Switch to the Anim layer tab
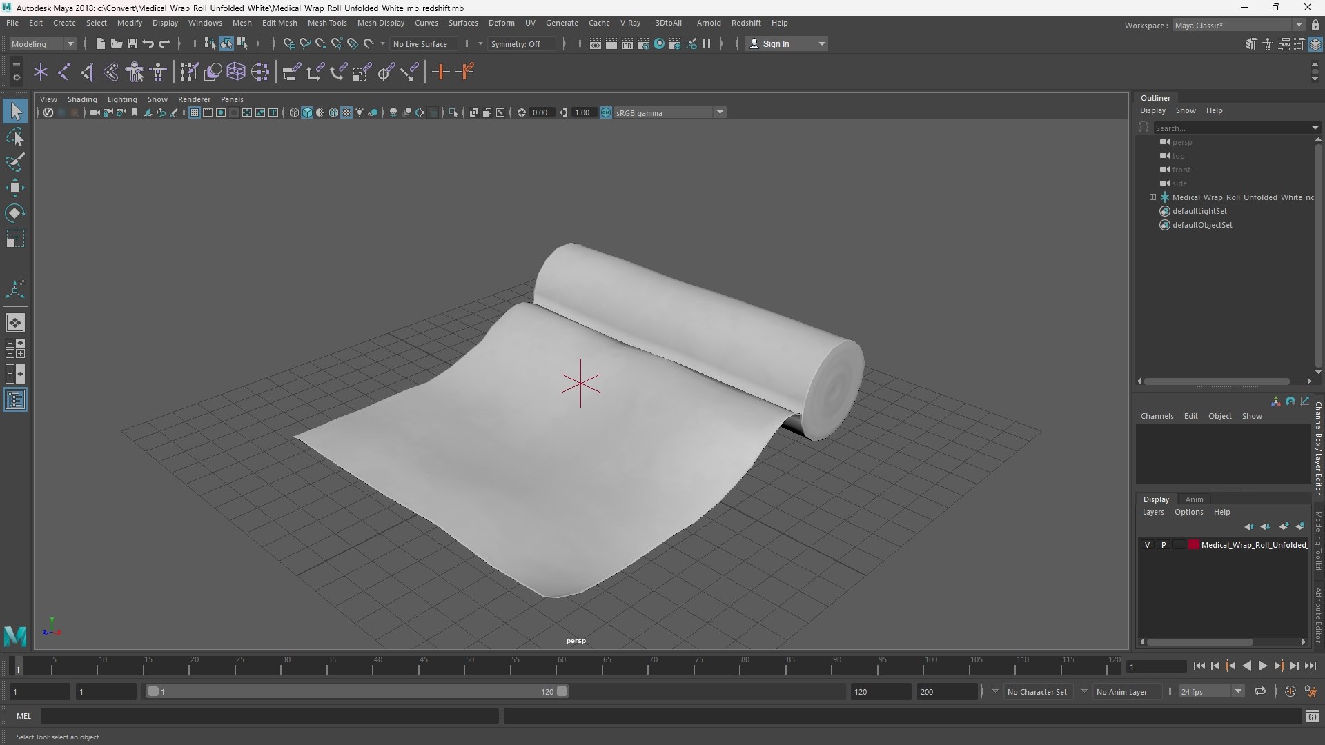Screen dimensions: 1325x745 [x=1194, y=499]
